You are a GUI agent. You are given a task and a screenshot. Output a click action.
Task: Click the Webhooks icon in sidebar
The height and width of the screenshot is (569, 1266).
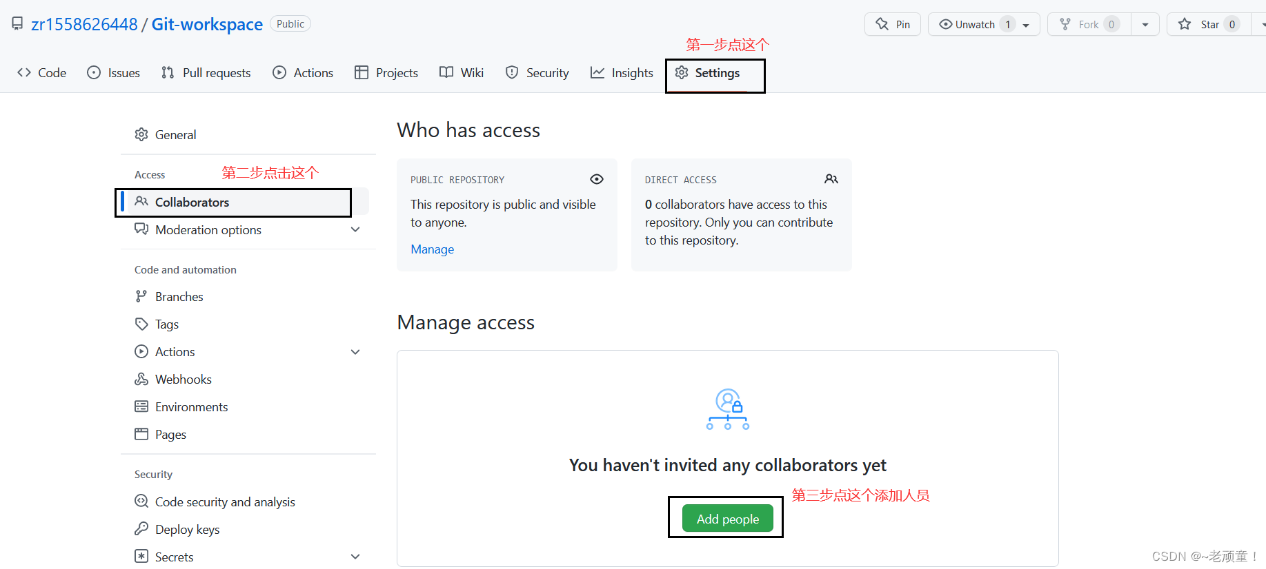click(141, 379)
